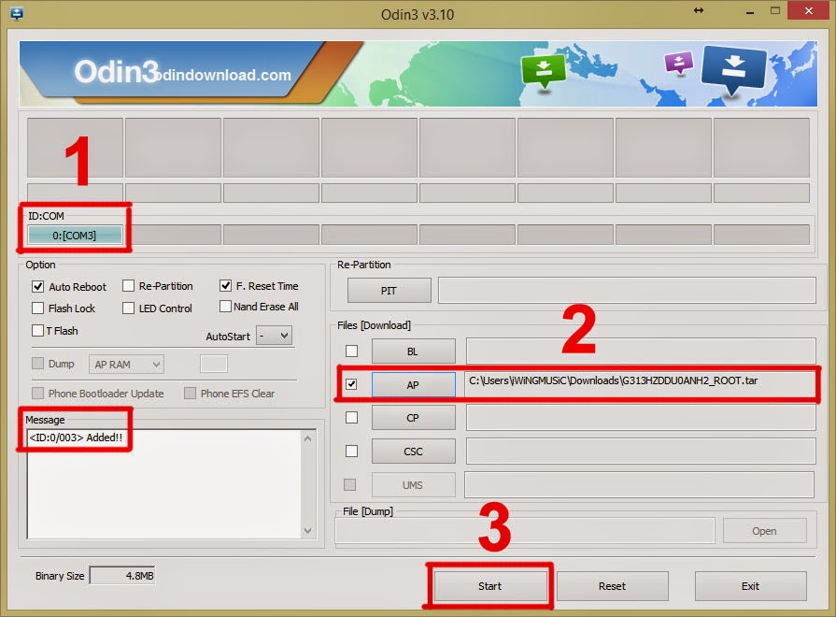Image resolution: width=836 pixels, height=617 pixels.
Task: Click the Binary Size 4.8MB field
Action: point(122,576)
